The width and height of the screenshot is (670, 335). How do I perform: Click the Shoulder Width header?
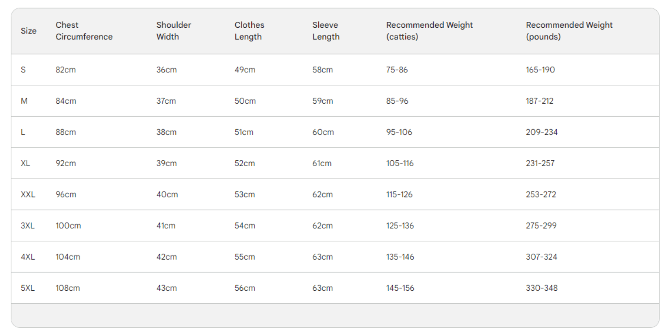(x=174, y=31)
